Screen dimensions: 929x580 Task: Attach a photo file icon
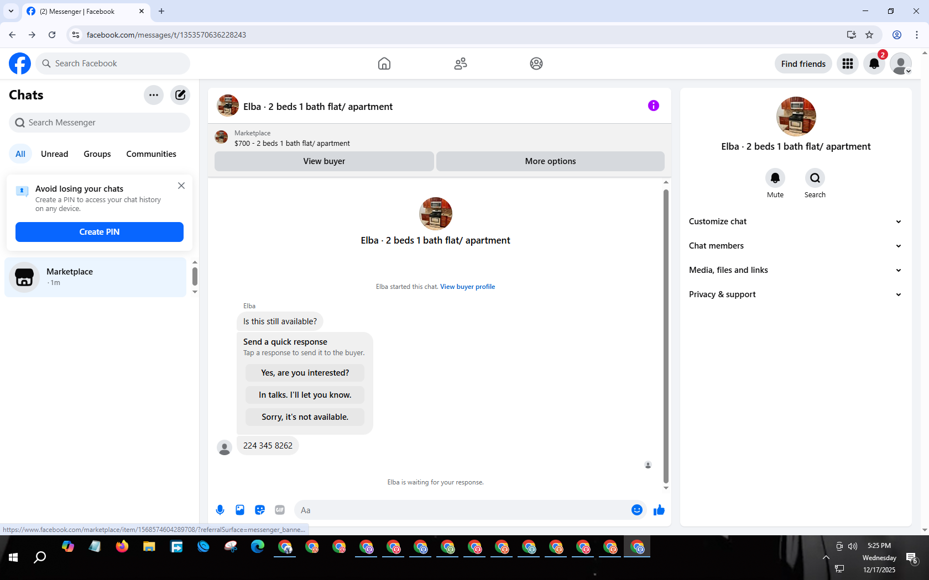[x=240, y=510]
